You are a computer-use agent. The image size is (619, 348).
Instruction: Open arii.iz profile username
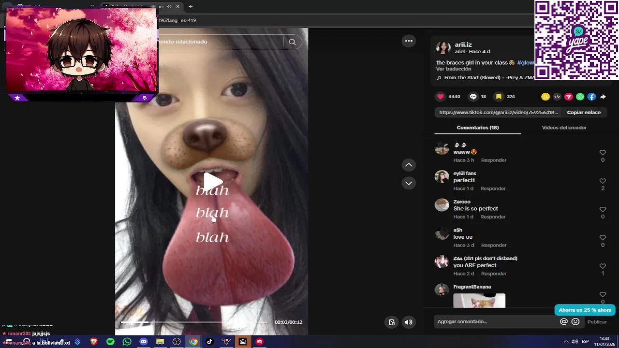point(463,44)
